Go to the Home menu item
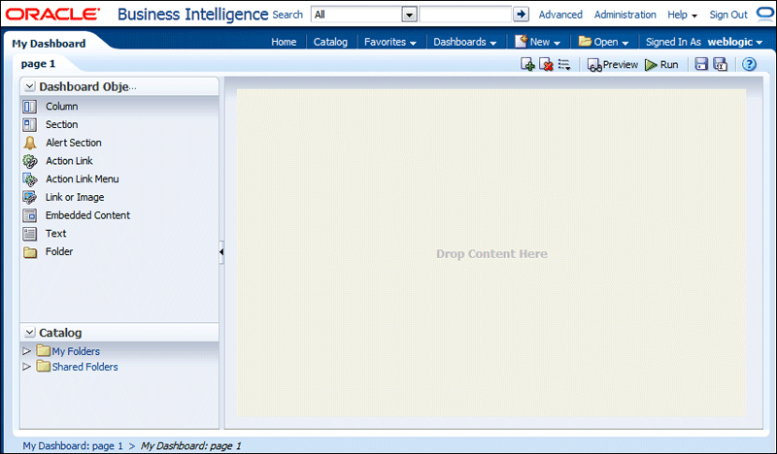 click(284, 42)
